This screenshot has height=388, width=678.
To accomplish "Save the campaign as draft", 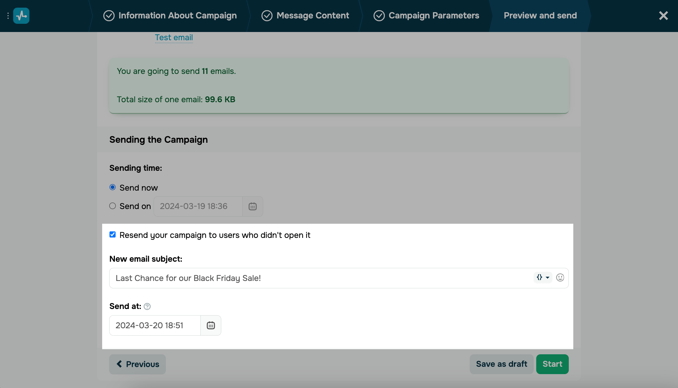I will point(501,364).
